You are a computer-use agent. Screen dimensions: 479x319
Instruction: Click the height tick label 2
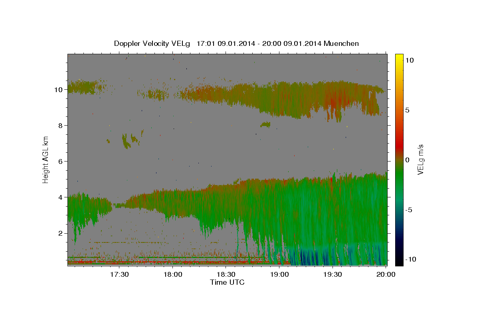60,233
